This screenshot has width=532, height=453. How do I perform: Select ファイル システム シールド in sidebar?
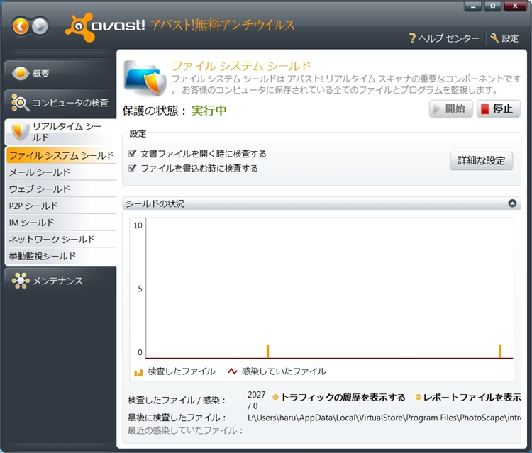tap(62, 155)
